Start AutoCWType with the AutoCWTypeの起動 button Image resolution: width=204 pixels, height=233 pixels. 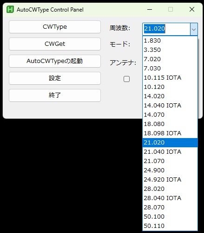[55, 61]
